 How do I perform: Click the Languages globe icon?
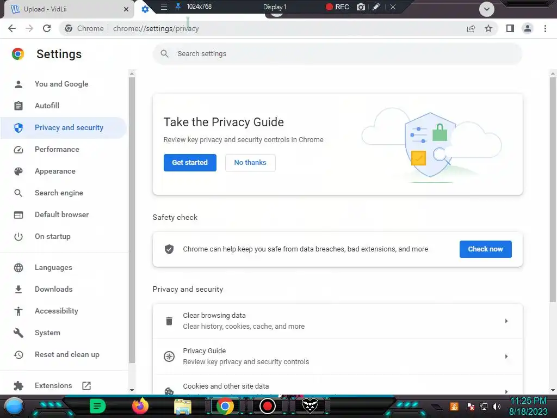pos(18,268)
